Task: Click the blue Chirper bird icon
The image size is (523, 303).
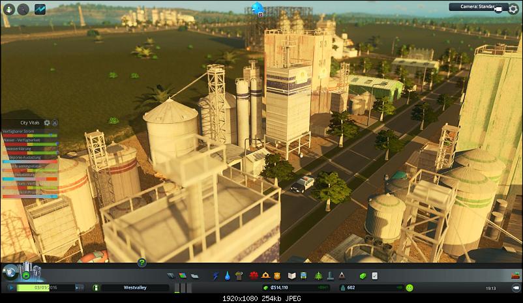Action: coord(257,8)
